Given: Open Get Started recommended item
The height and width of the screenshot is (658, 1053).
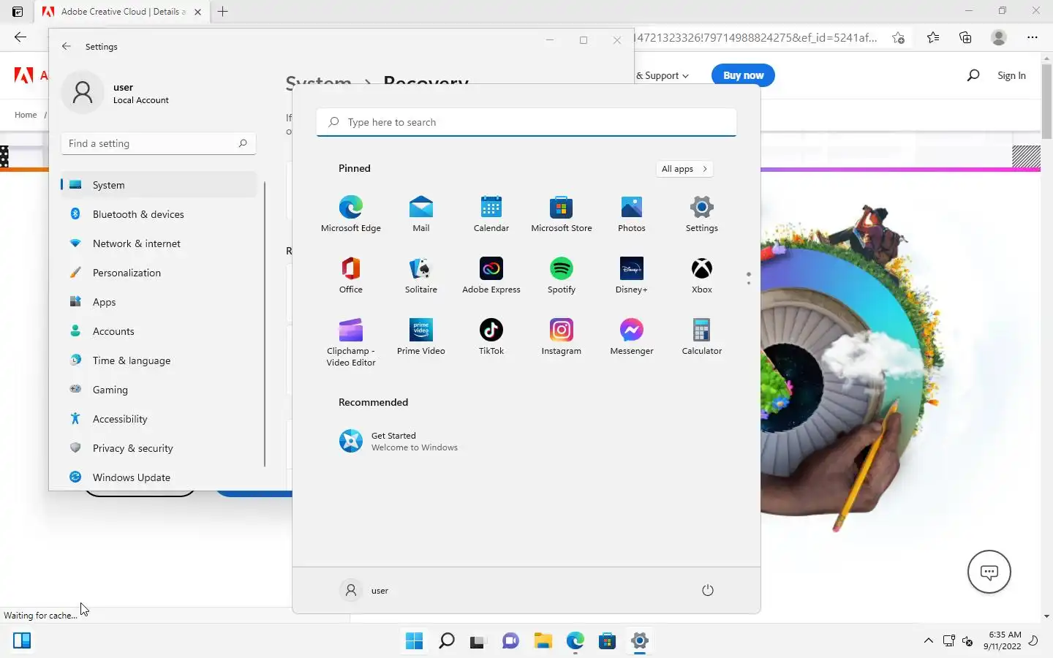Looking at the screenshot, I should tap(399, 441).
